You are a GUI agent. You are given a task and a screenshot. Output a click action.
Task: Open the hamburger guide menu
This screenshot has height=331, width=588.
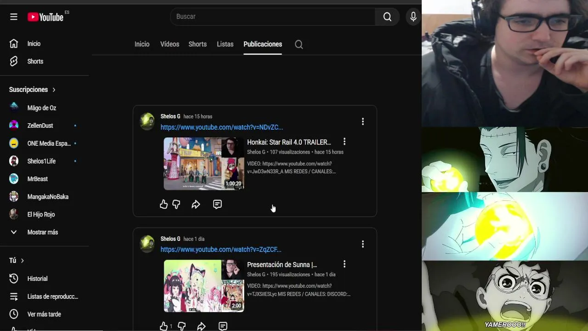pyautogui.click(x=14, y=17)
